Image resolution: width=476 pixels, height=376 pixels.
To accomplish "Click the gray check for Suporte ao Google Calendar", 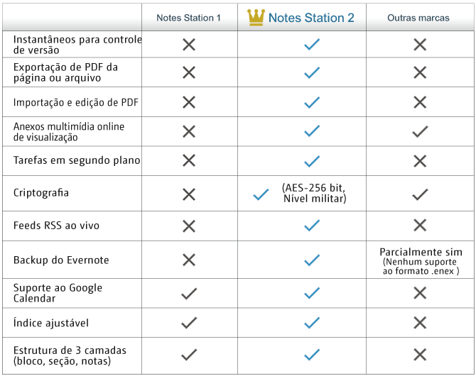I will [188, 293].
